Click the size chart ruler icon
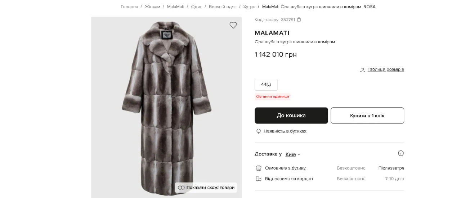 362,70
